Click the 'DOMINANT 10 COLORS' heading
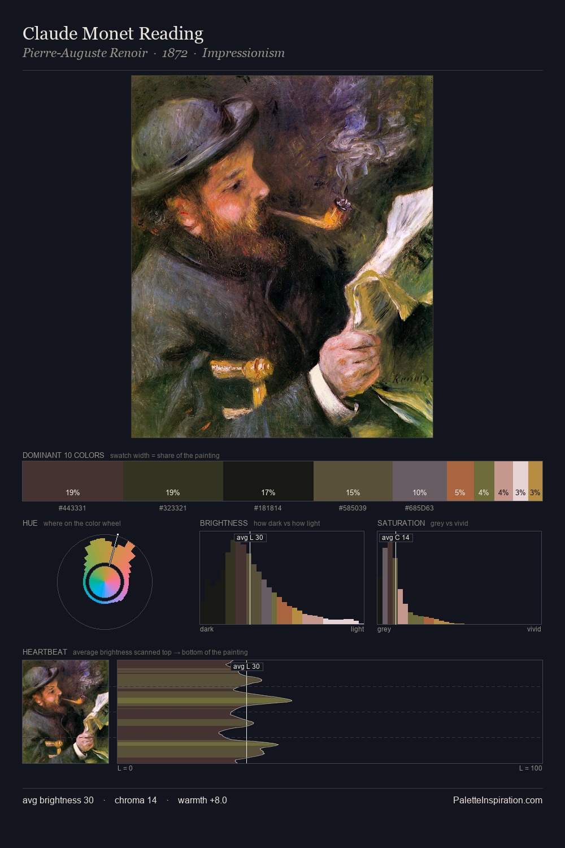This screenshot has width=565, height=848. click(x=63, y=455)
